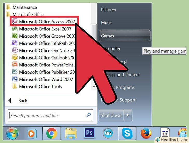
Task: Click the Shut down button
Action: tap(111, 115)
